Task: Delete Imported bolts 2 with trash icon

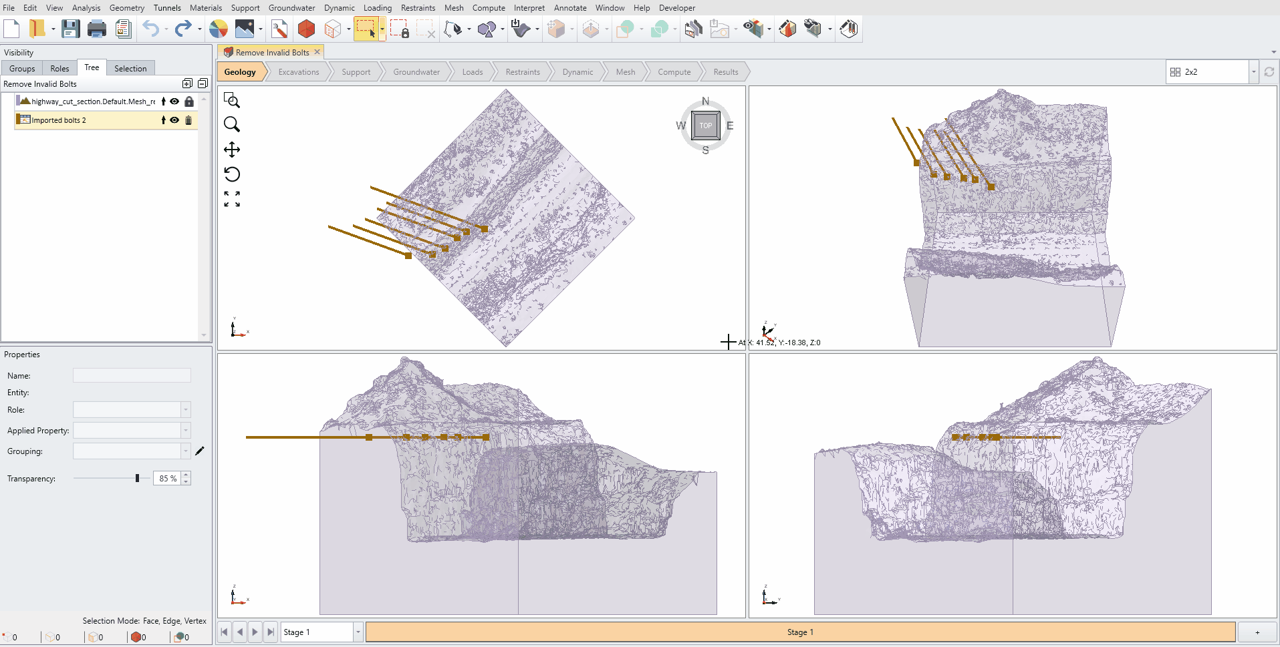Action: (x=188, y=120)
